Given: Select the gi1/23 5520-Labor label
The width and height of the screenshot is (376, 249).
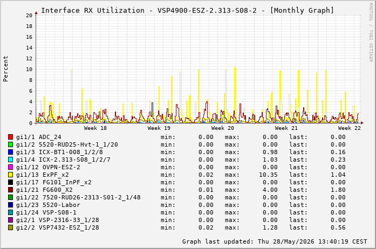Looking at the screenshot, I should (48, 205).
